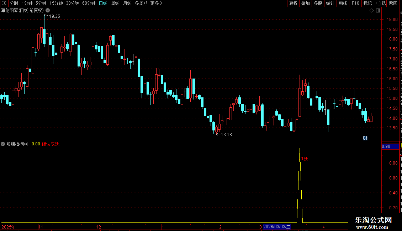
Task: Switch to 分时 intraday view
Action: tap(14, 3)
